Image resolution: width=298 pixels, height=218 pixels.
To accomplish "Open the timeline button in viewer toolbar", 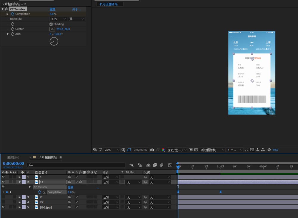I will coord(257,150).
